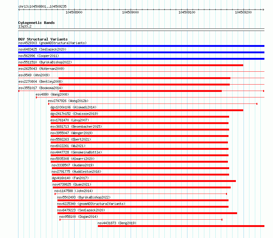The image size is (273, 238).
Task: Open the nsv562996 (Cooper2011) variant
Action: click(39, 56)
